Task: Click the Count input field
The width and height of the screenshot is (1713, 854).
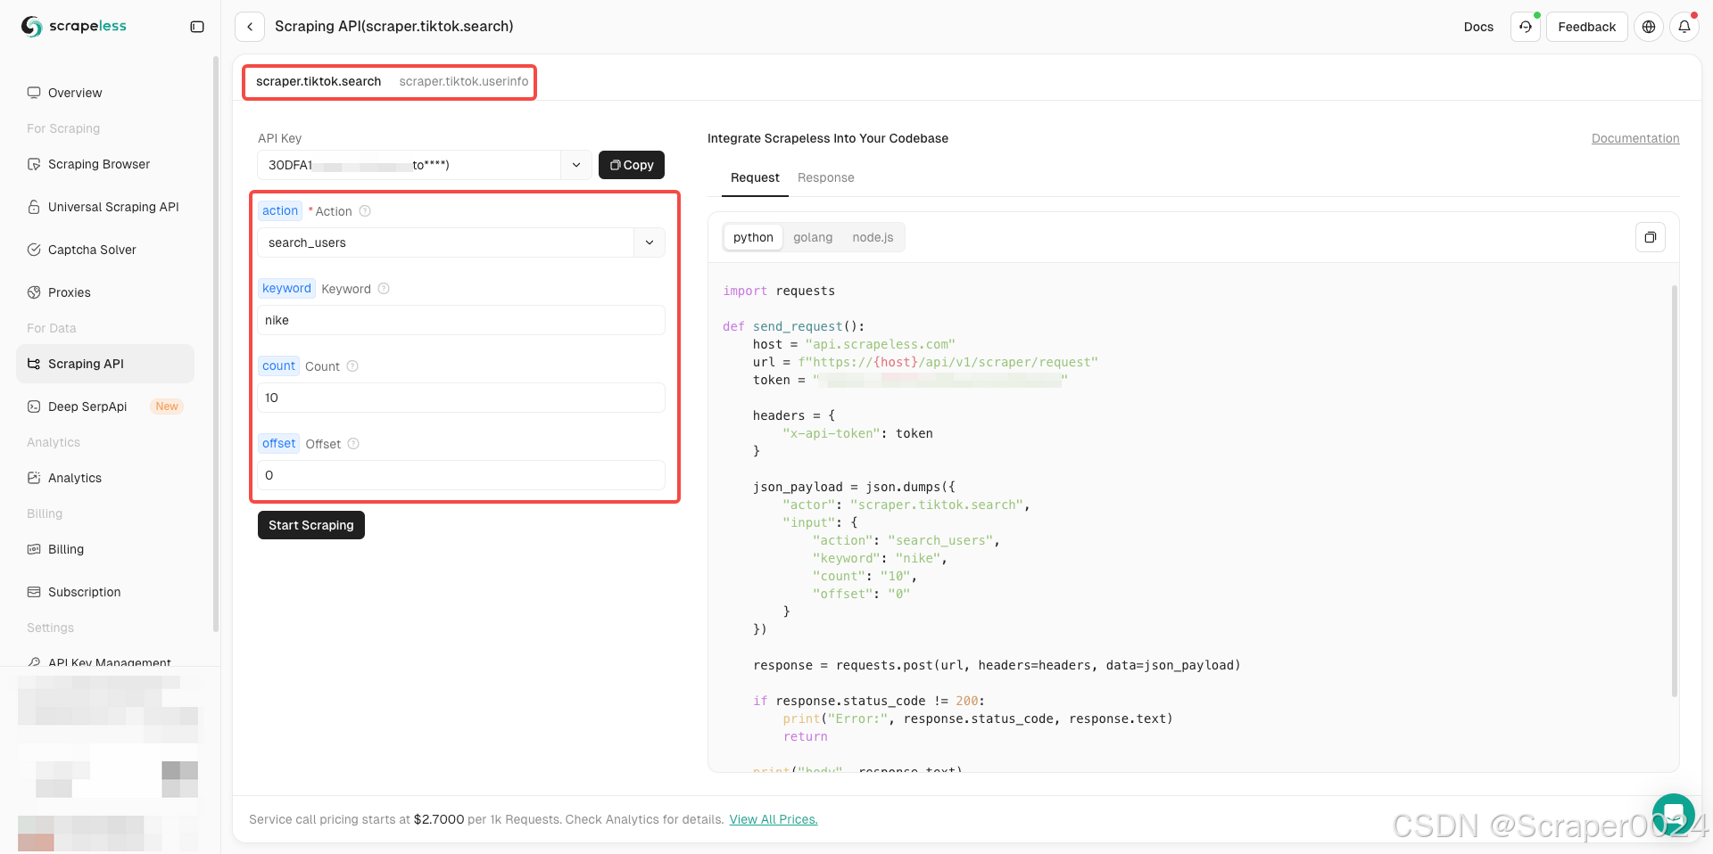Action: click(461, 398)
